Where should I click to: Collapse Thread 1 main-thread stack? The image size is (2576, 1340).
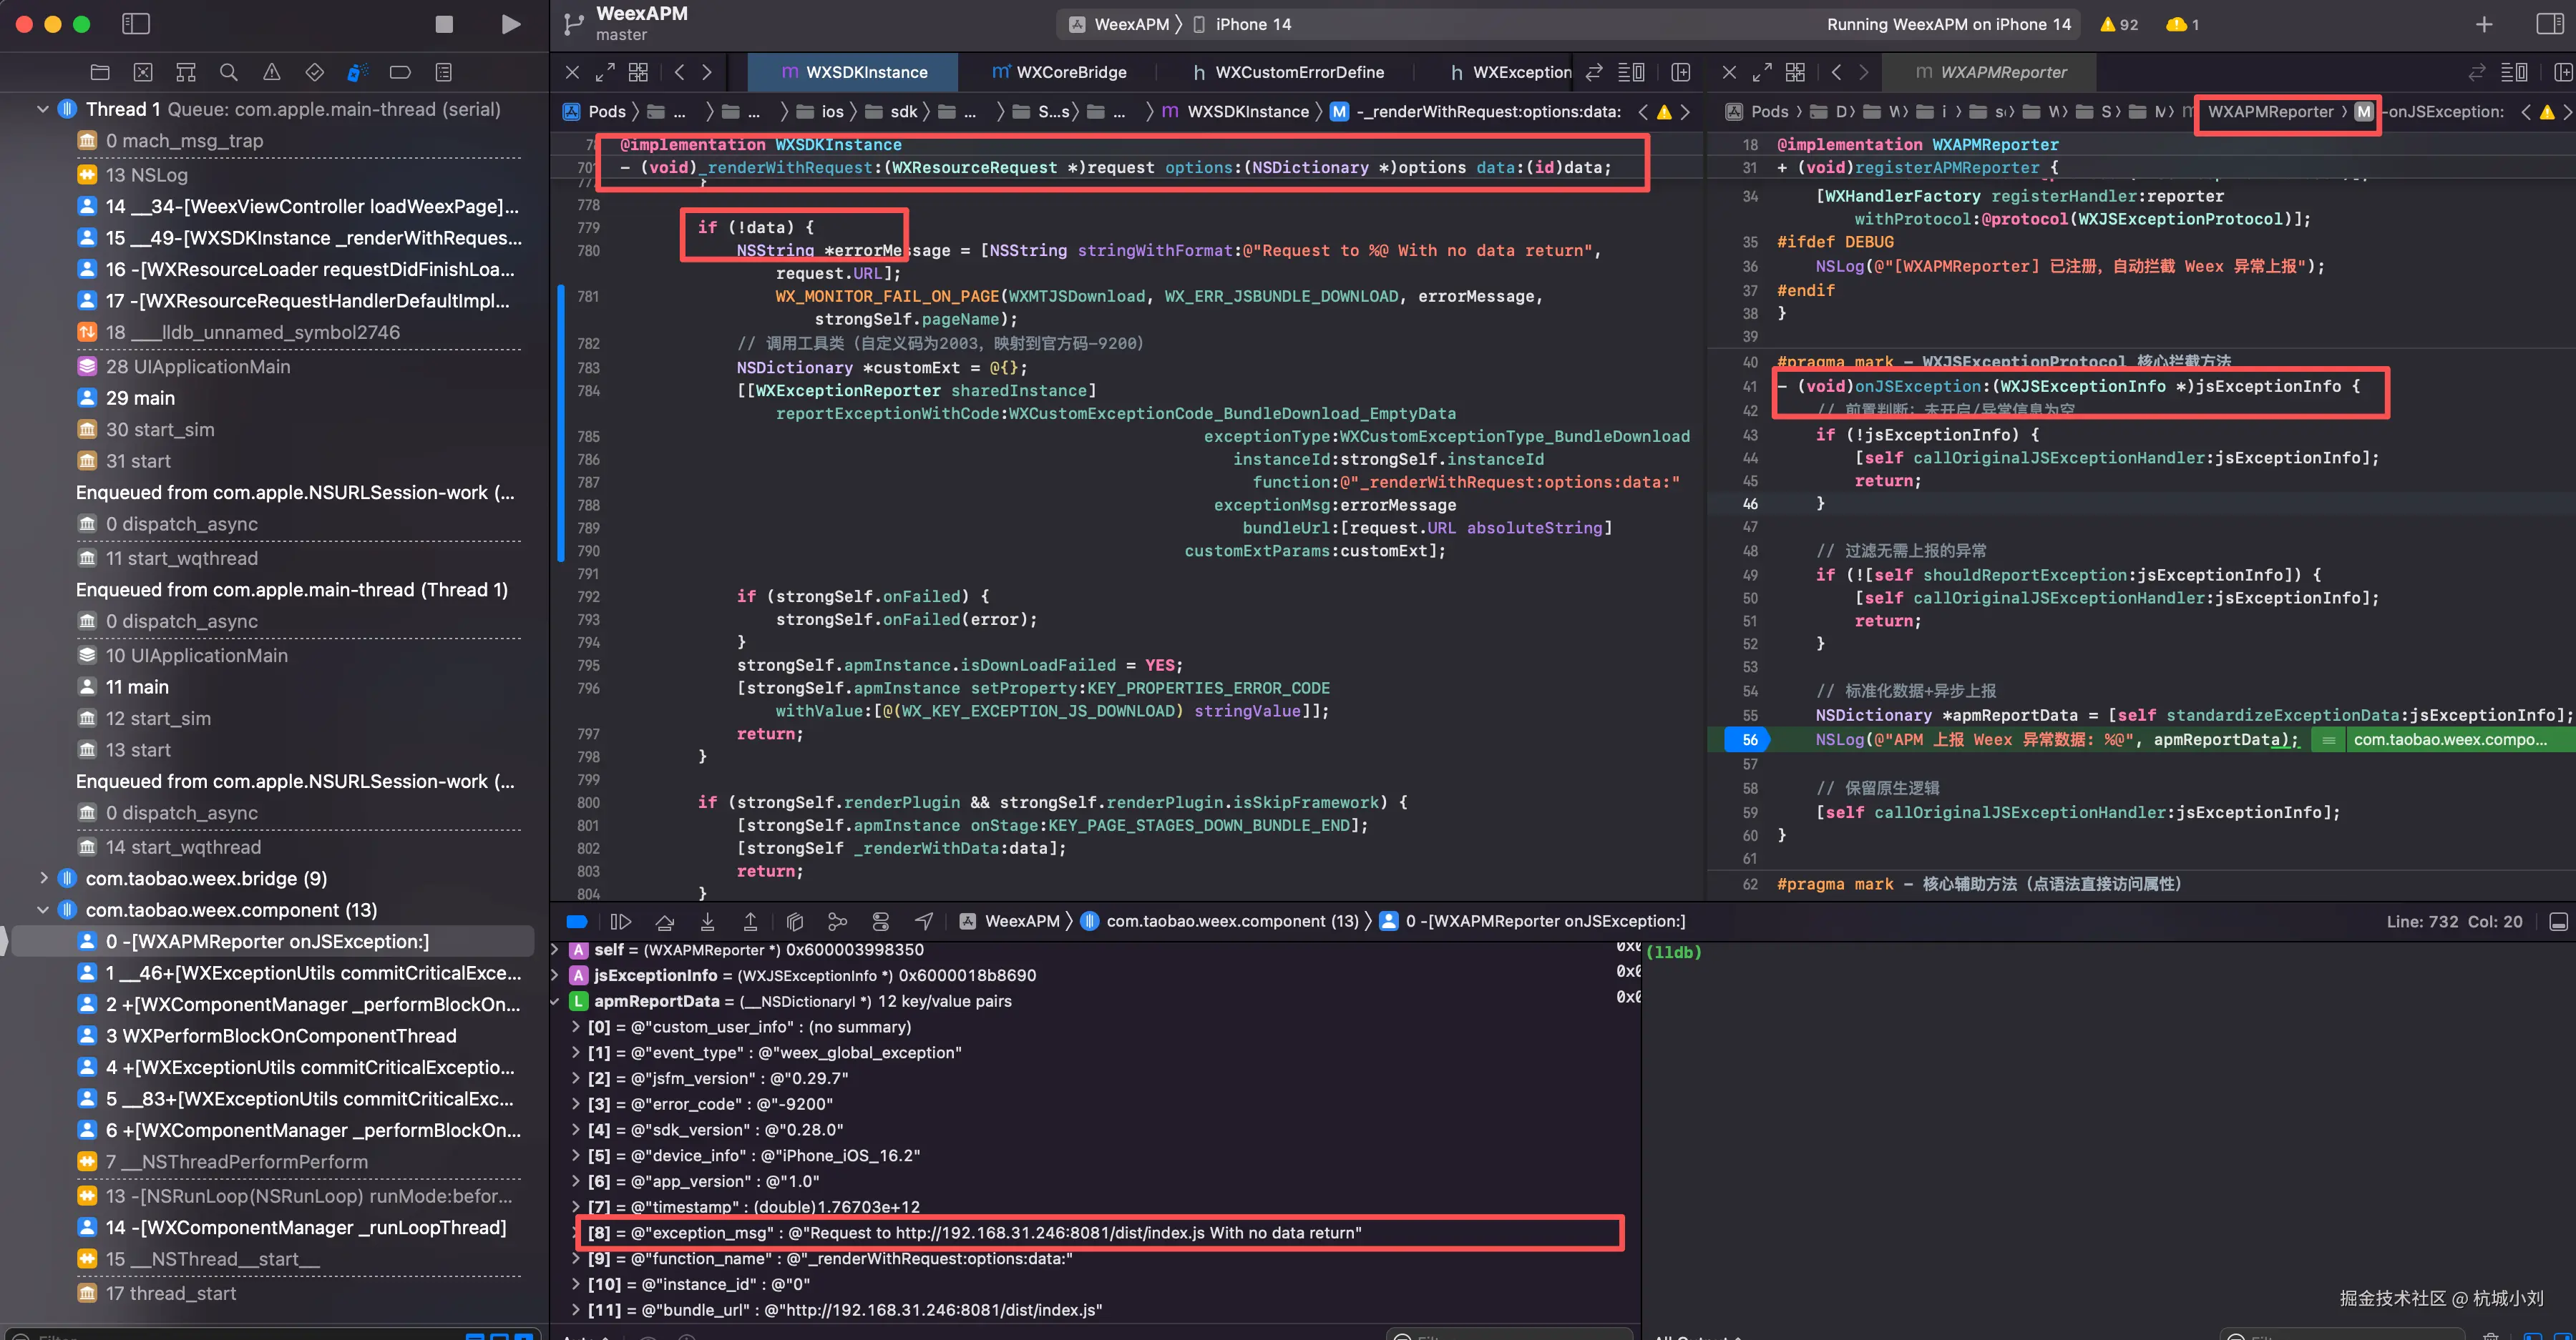point(43,109)
